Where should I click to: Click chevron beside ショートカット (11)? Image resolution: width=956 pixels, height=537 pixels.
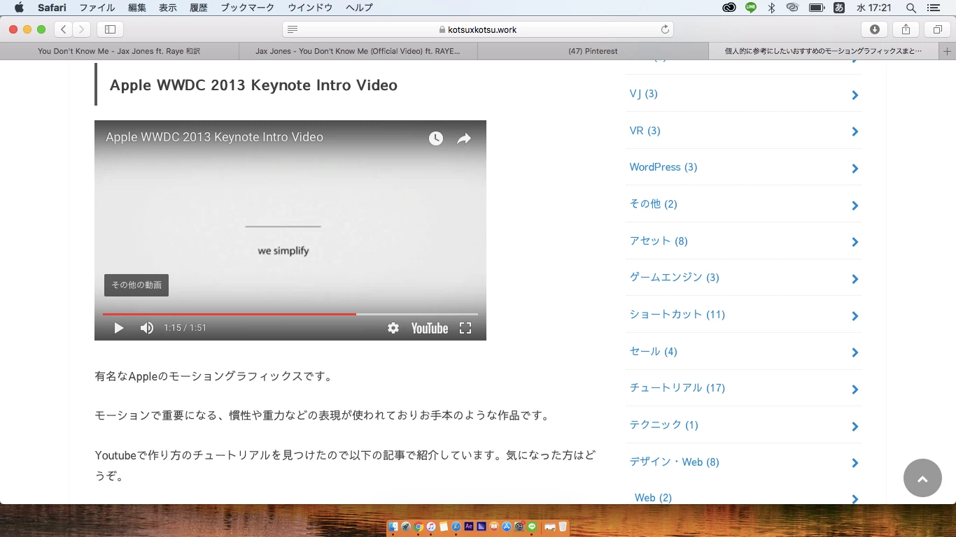point(855,316)
